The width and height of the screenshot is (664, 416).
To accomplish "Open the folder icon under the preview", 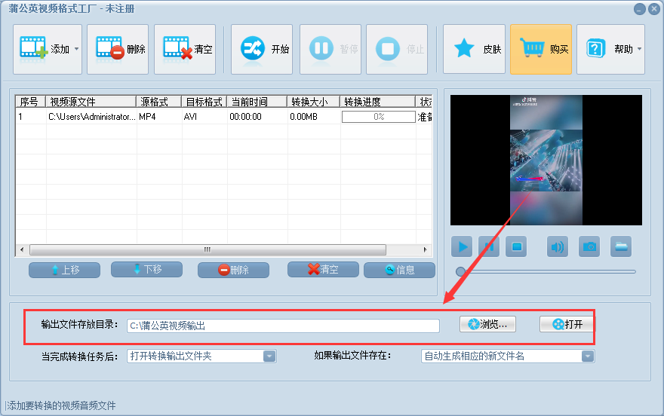I will coord(621,246).
